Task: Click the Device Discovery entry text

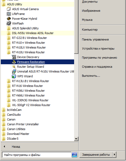Action: click(x=28, y=57)
